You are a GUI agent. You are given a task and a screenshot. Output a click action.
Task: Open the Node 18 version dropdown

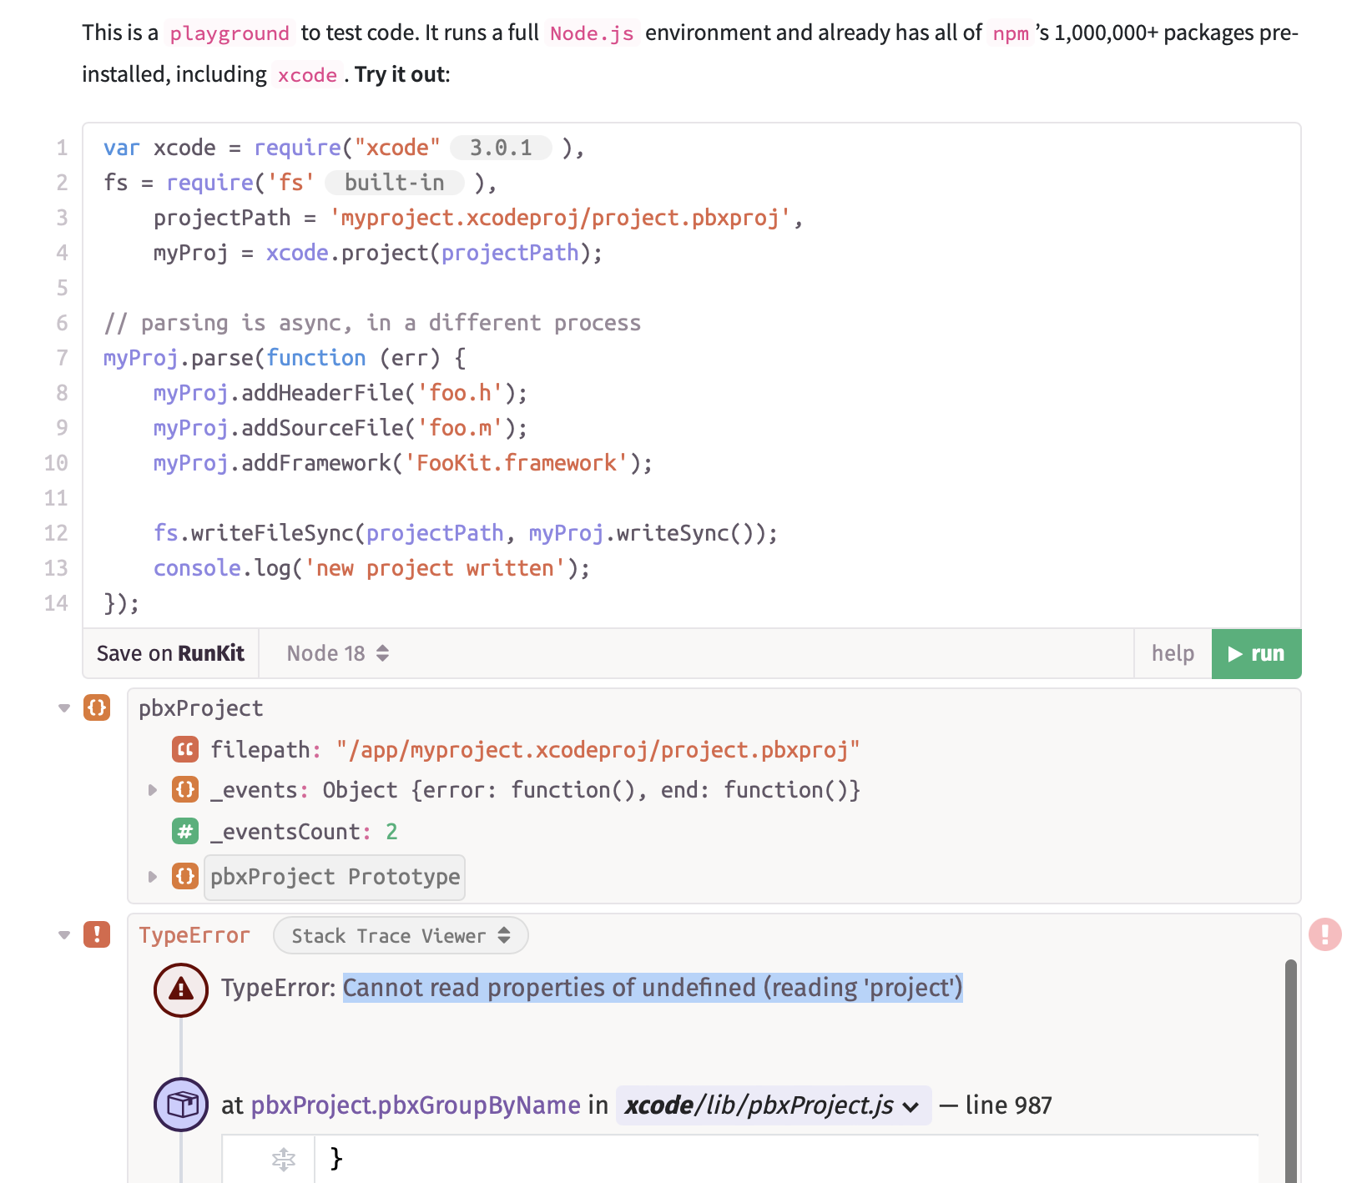pos(337,653)
